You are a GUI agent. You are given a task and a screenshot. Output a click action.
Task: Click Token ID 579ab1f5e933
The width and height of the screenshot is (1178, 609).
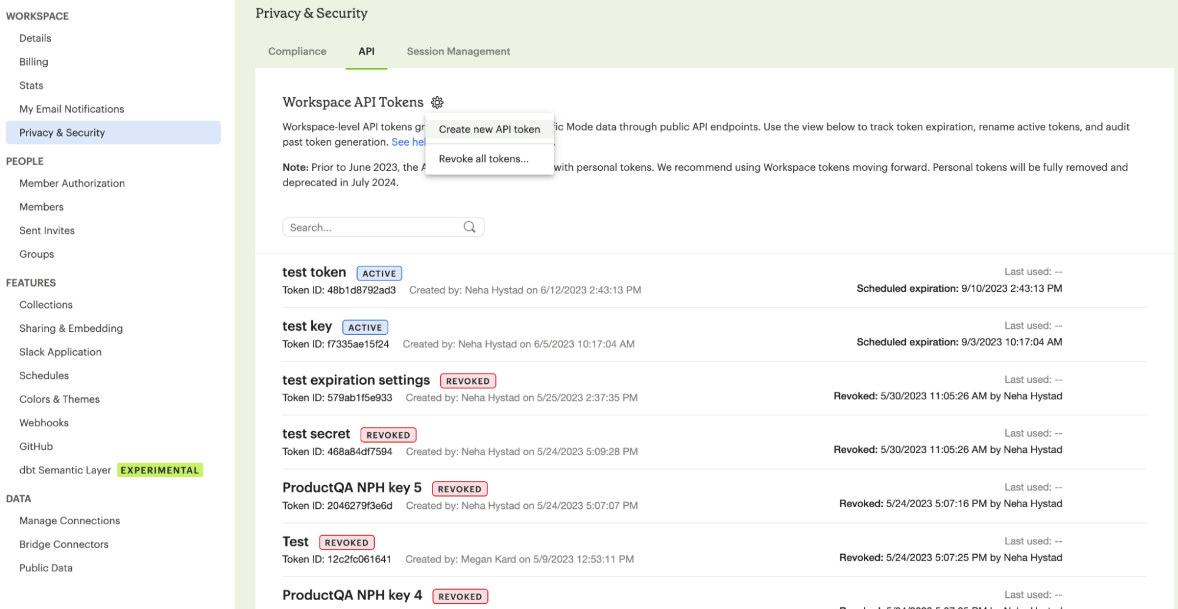(337, 398)
